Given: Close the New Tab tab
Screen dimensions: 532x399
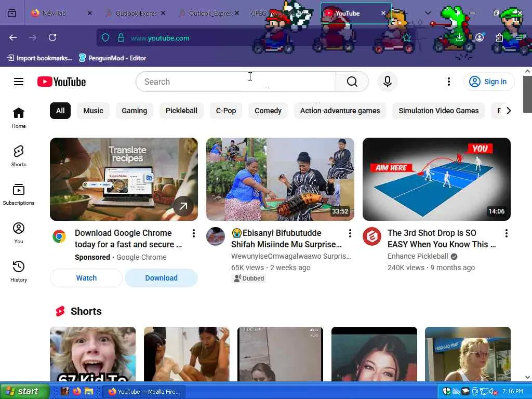Looking at the screenshot, I should pyautogui.click(x=89, y=13).
